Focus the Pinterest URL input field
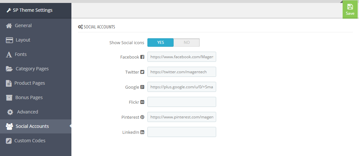This screenshot has width=359, height=156. click(x=182, y=117)
